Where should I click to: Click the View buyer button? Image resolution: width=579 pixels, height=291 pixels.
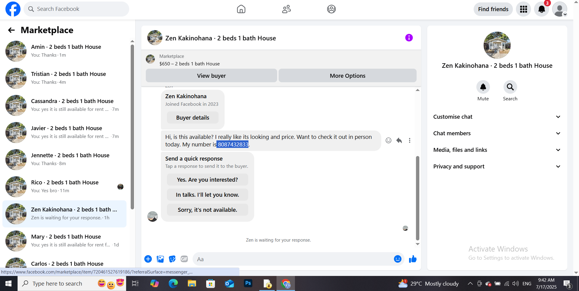point(211,76)
